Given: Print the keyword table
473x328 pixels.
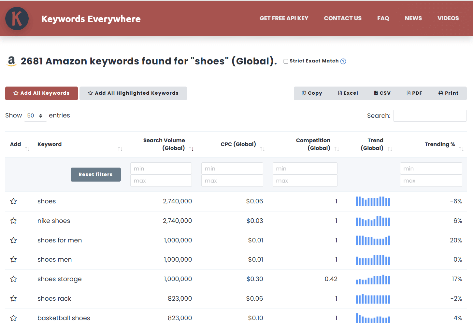Looking at the screenshot, I should tap(448, 93).
